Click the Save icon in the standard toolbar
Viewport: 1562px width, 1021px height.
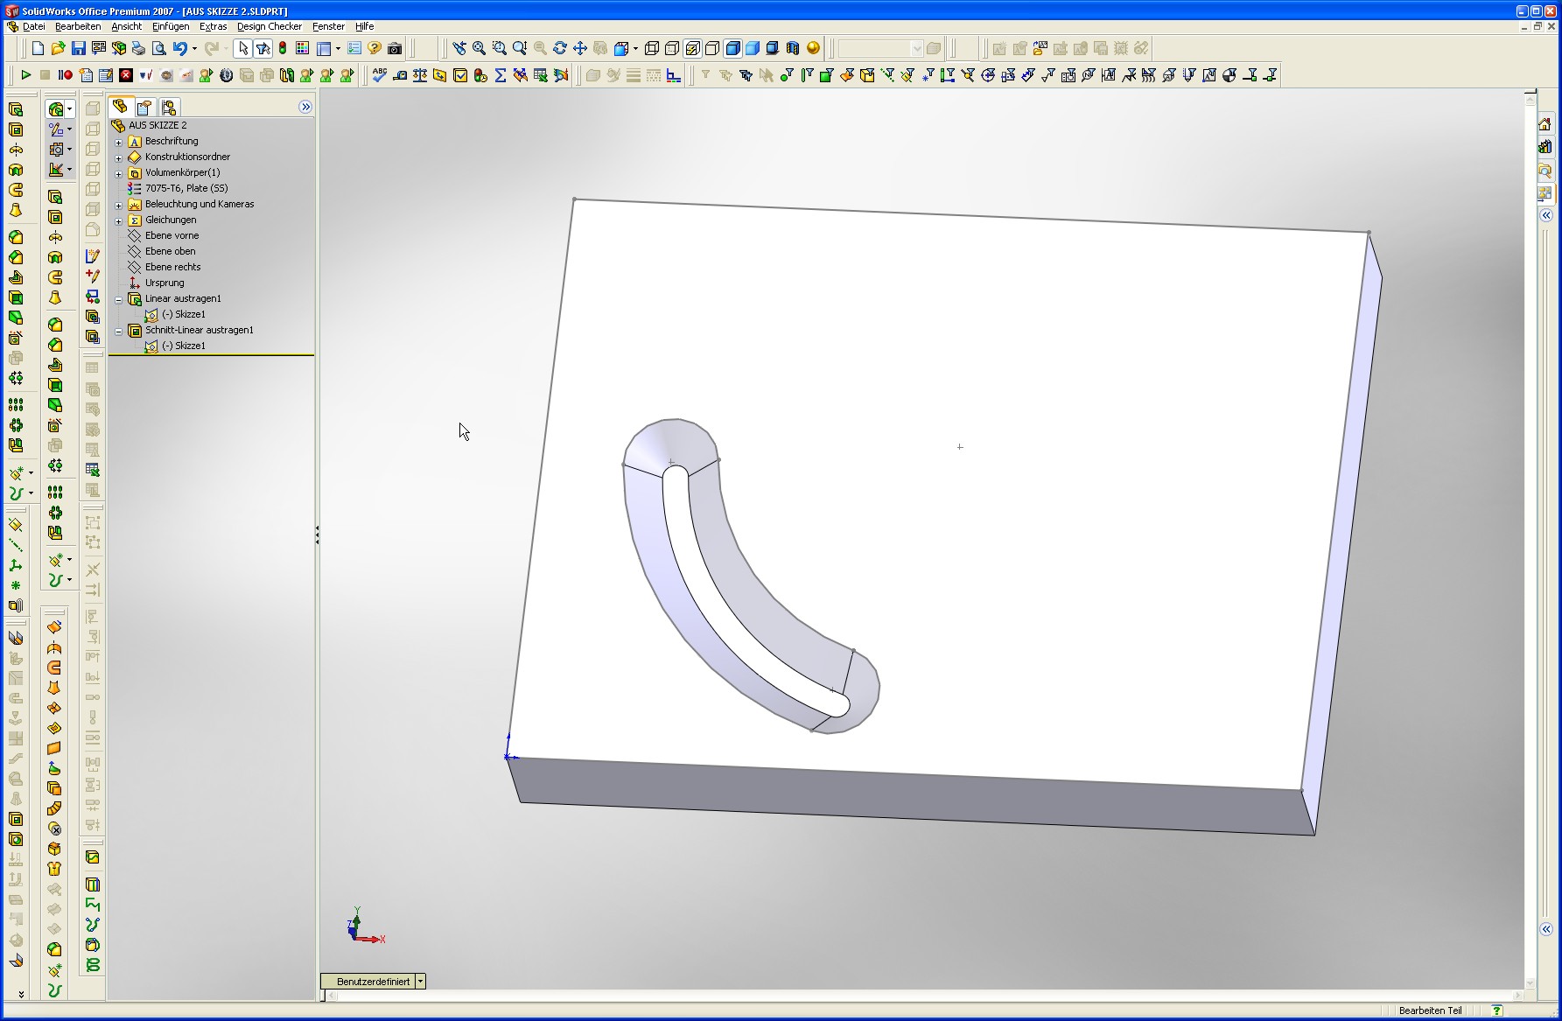click(x=78, y=48)
